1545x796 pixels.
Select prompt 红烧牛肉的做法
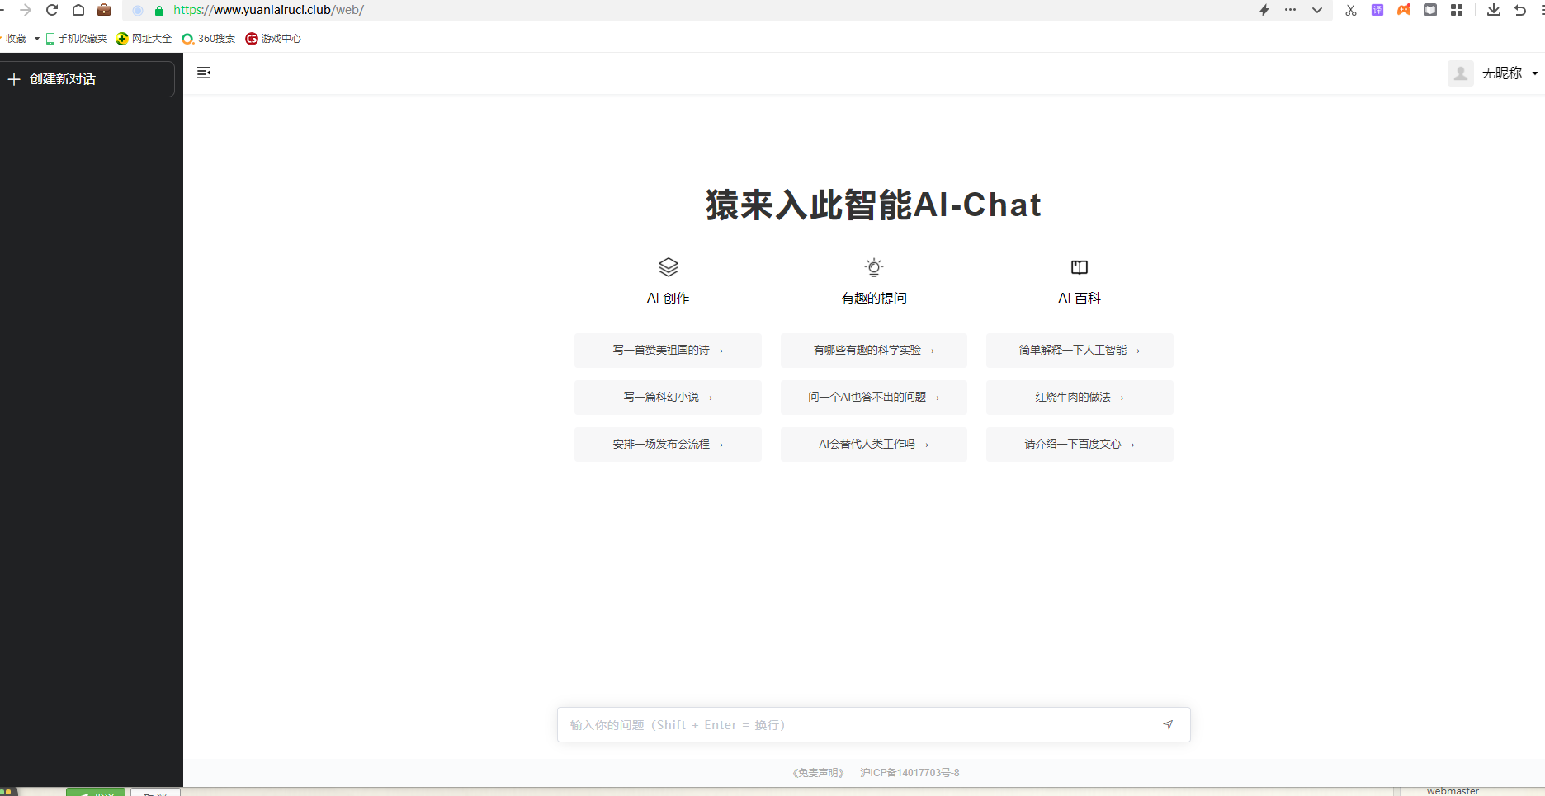coord(1079,398)
